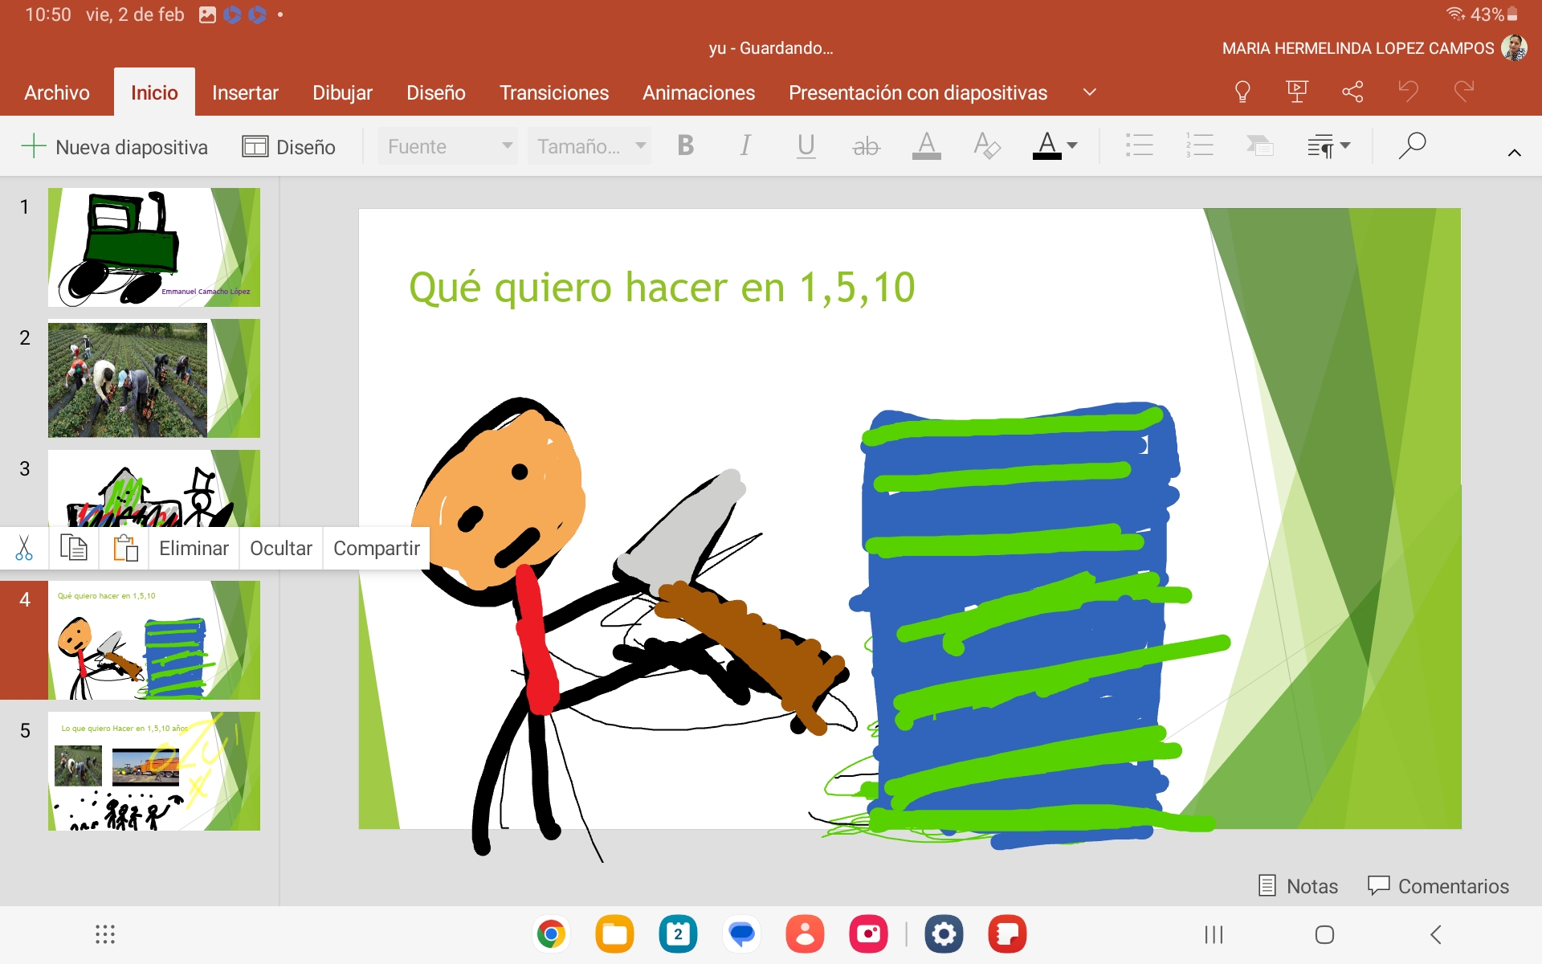
Task: Open the Transiciones tab
Action: (553, 92)
